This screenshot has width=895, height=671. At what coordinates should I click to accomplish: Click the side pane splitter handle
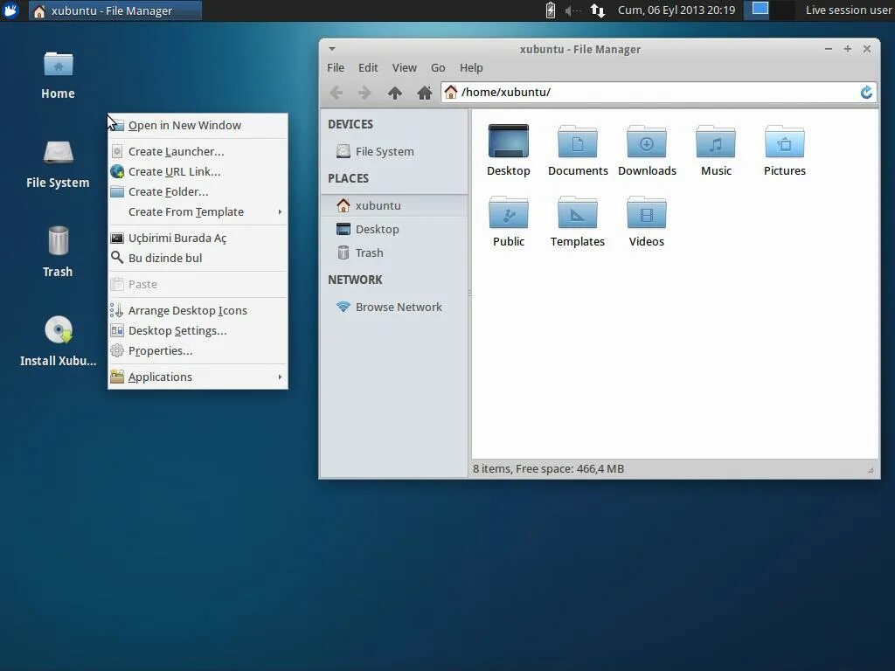click(x=469, y=294)
